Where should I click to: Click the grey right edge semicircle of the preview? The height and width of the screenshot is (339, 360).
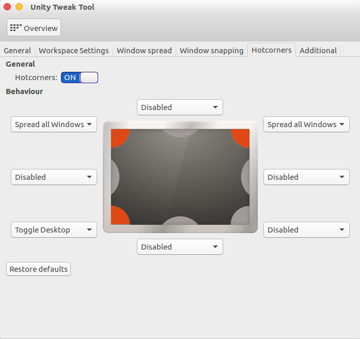pos(246,177)
